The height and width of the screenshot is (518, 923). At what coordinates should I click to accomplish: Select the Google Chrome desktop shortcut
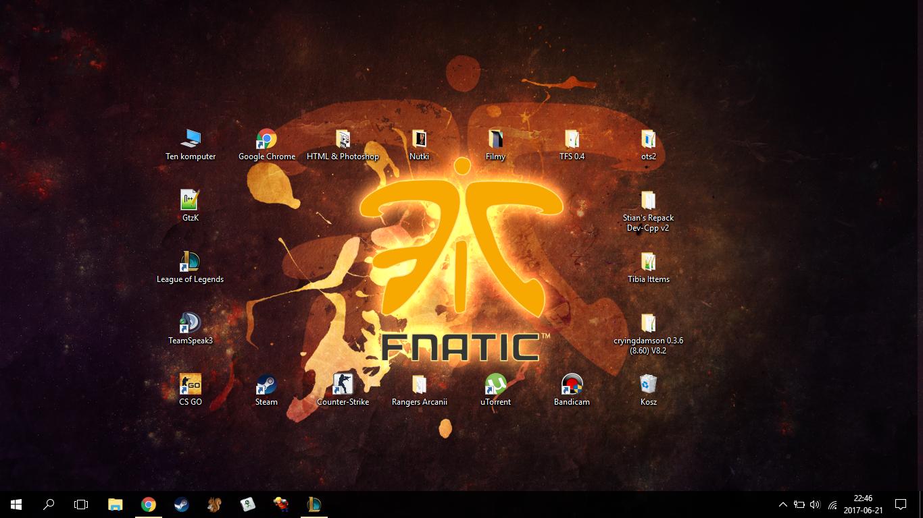tap(266, 145)
